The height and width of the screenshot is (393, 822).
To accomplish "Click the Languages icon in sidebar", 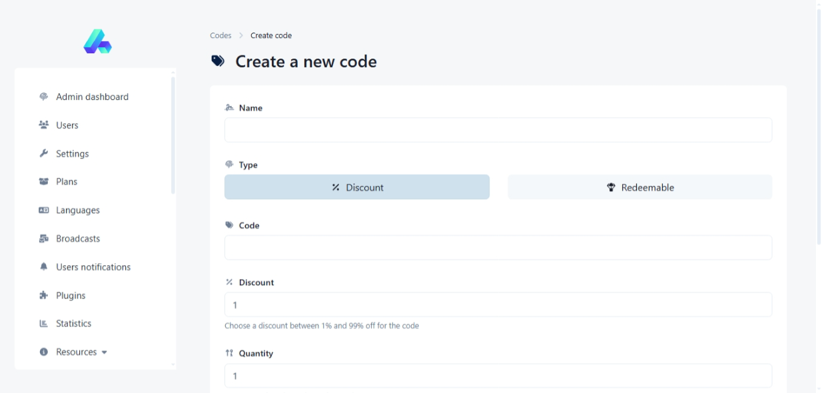I will coord(44,210).
